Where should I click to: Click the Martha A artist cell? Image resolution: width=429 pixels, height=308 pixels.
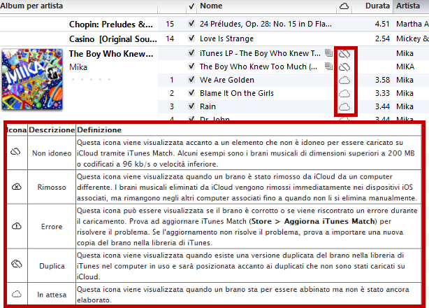(412, 24)
